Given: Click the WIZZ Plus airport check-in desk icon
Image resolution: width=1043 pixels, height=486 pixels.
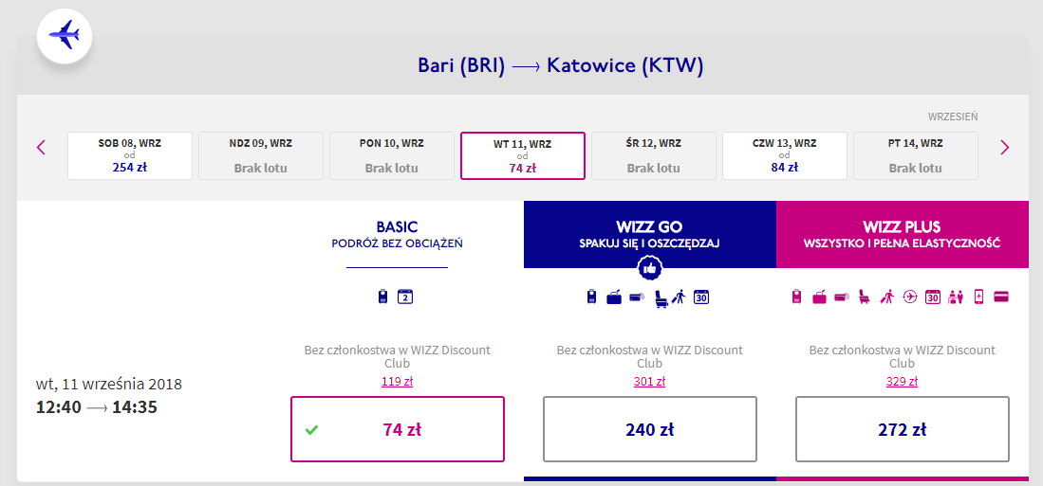Looking at the screenshot, I should [x=956, y=297].
